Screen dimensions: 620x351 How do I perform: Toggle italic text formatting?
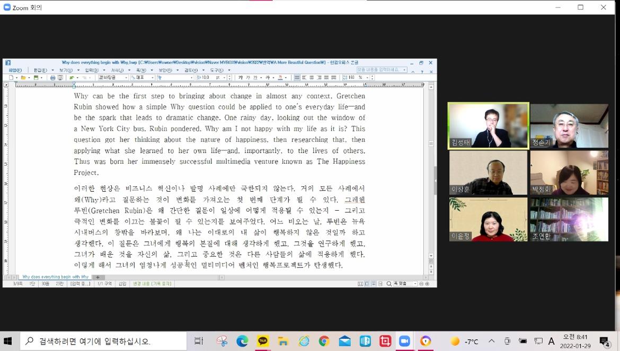click(247, 78)
